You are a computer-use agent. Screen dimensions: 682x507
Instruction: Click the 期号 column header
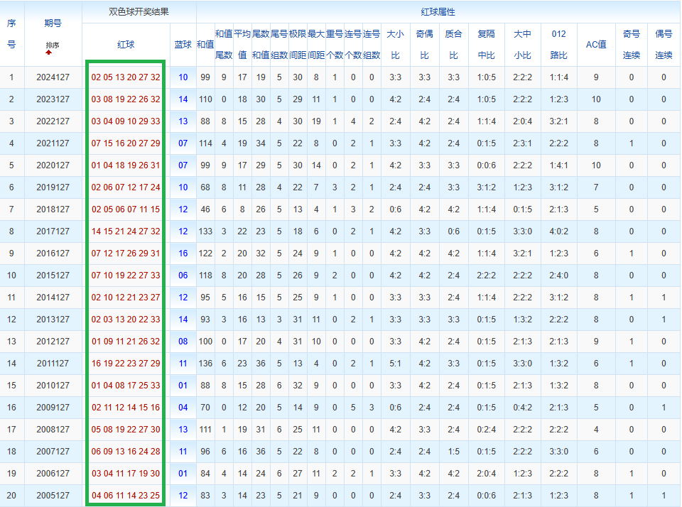pyautogui.click(x=53, y=23)
